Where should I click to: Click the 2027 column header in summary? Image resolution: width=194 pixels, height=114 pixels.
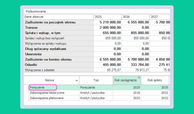point(160,17)
